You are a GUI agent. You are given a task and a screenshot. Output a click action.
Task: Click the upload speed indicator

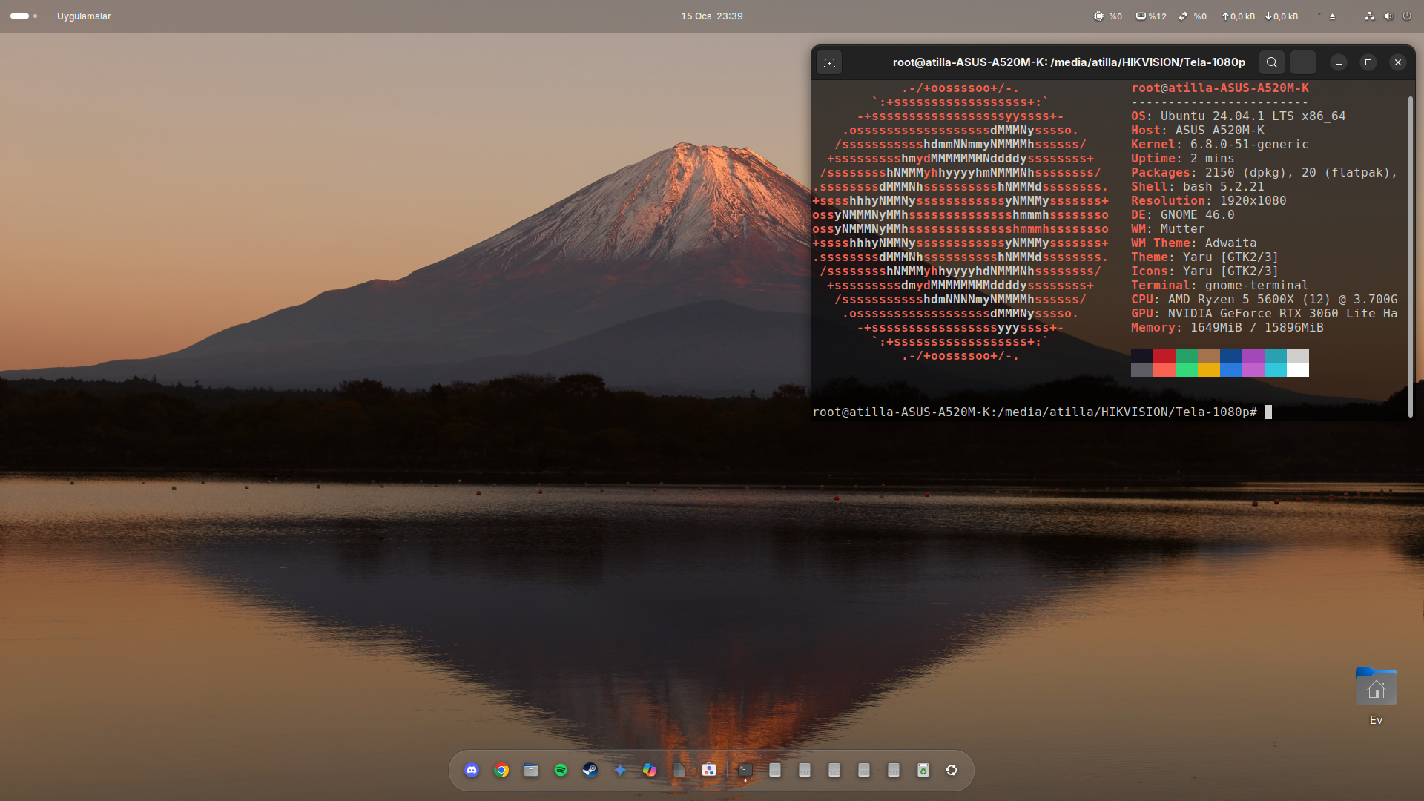pyautogui.click(x=1239, y=16)
